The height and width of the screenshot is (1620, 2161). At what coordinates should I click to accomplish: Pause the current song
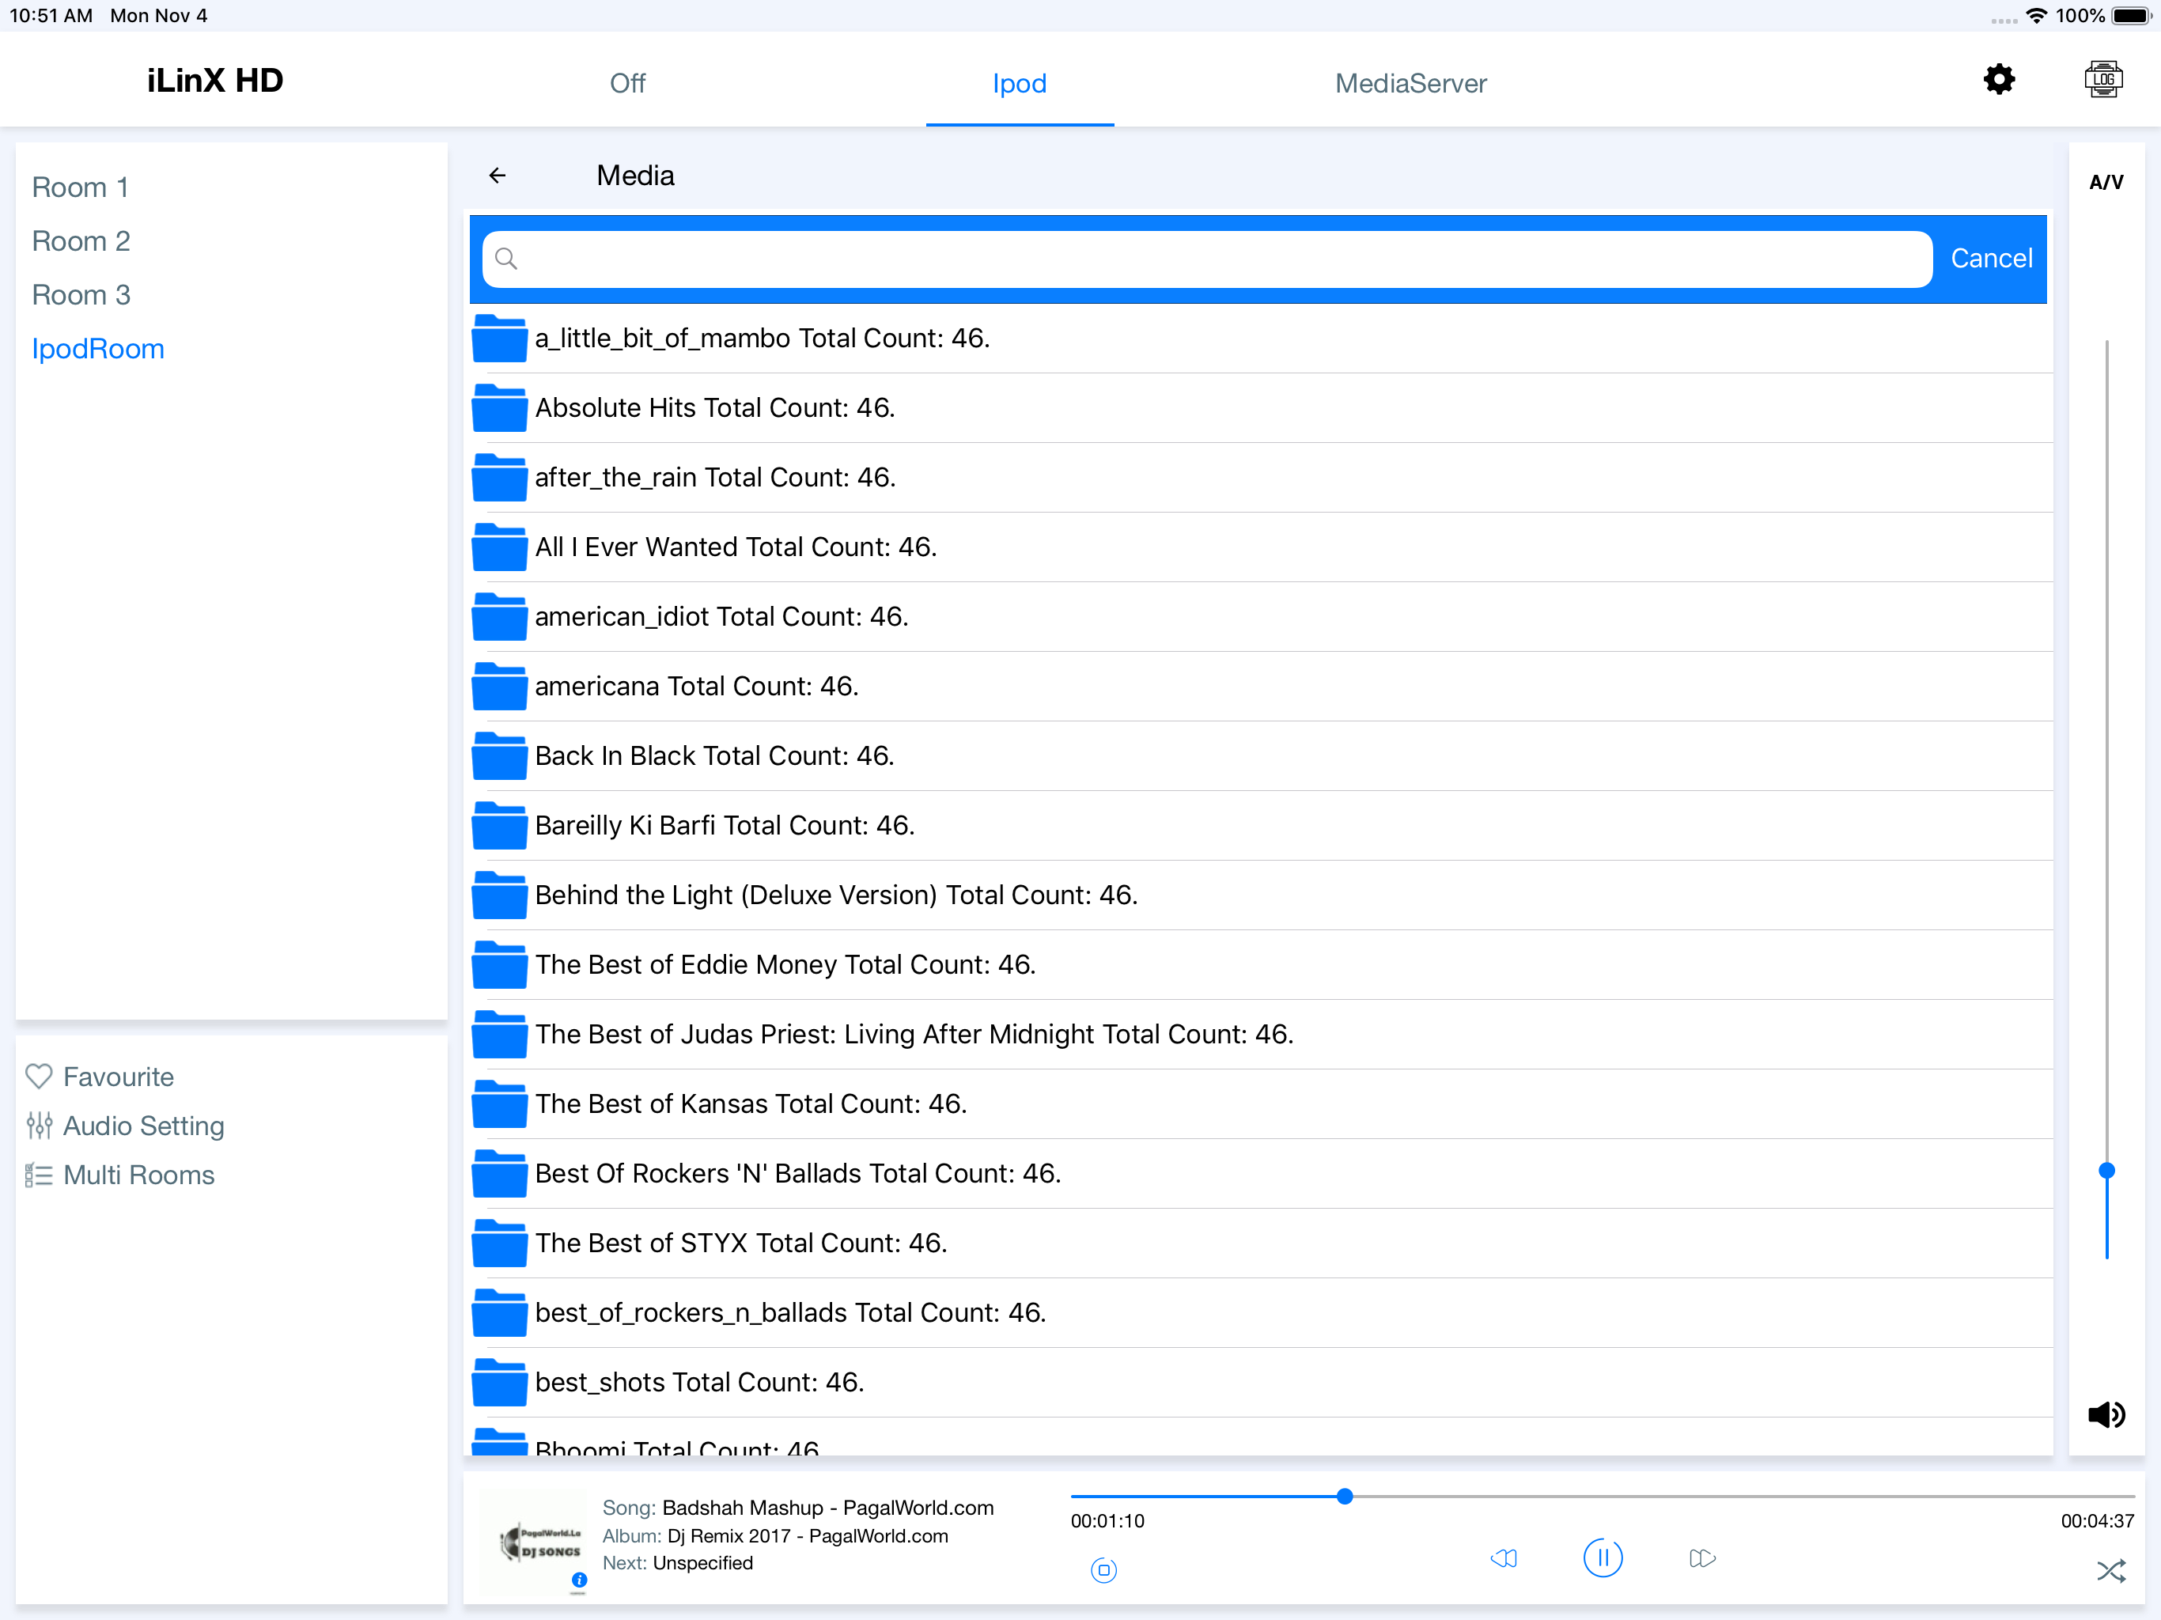[1603, 1558]
